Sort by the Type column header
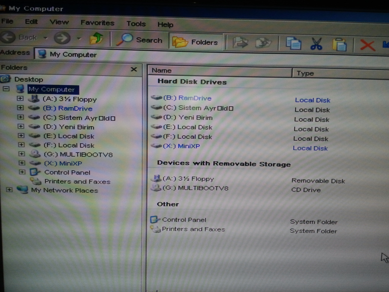The image size is (389, 292). [341, 73]
